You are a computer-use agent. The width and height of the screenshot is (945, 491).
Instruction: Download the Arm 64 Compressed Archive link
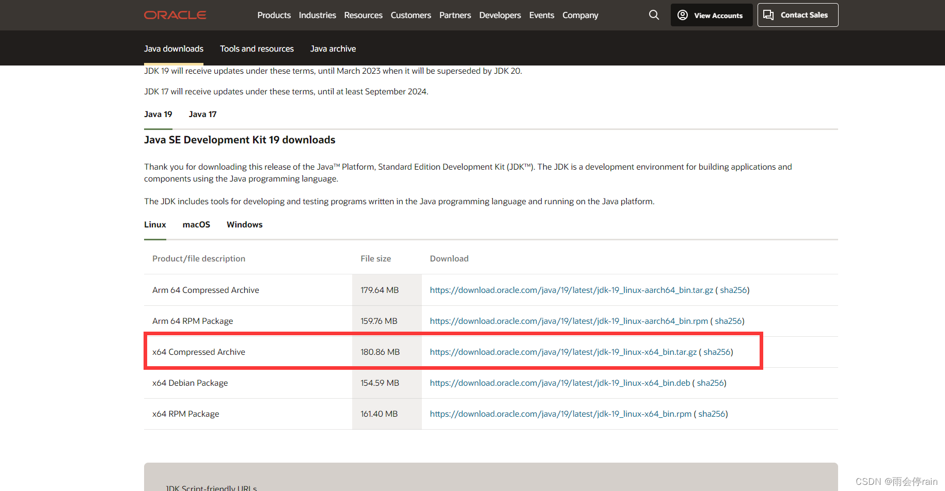click(x=571, y=290)
